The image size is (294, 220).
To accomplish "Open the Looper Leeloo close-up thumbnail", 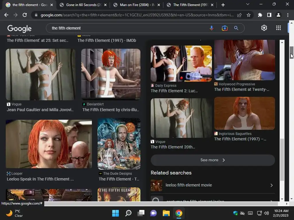I will 49,144.
